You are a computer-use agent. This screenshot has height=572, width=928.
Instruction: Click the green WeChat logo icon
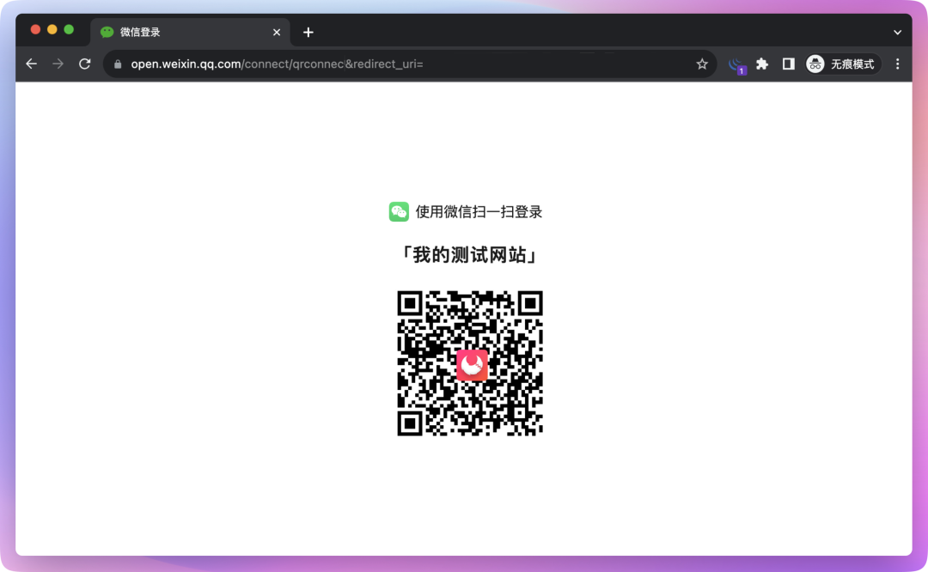399,212
